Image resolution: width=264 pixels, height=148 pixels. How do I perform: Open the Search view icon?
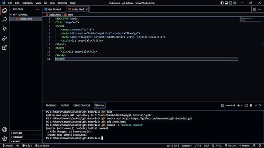5,19
